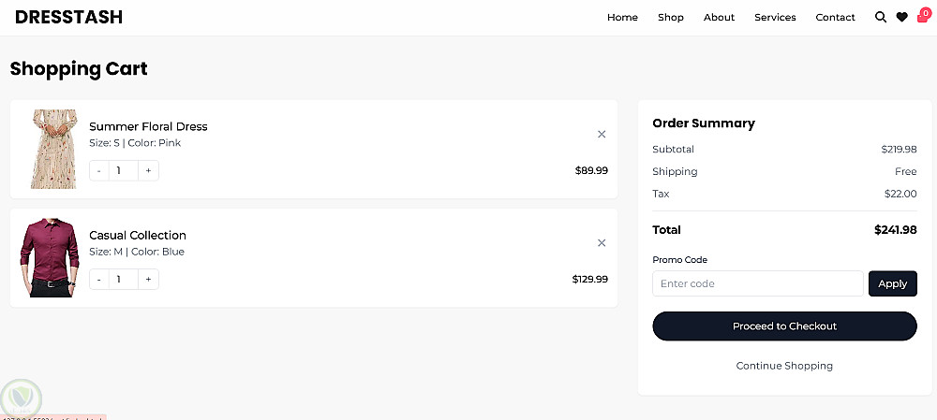Open the Summer Floral Dress thumbnail
937x420 pixels.
tap(53, 150)
